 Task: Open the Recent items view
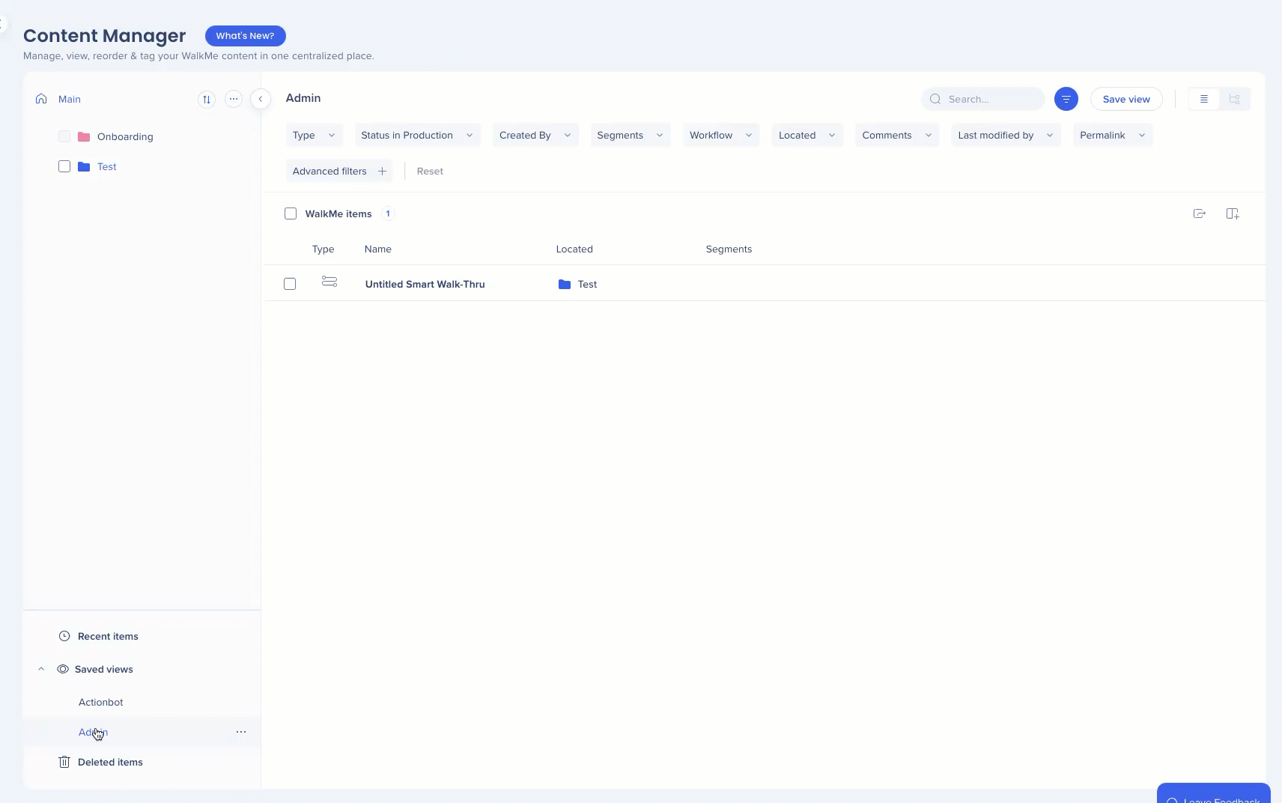[x=108, y=636]
